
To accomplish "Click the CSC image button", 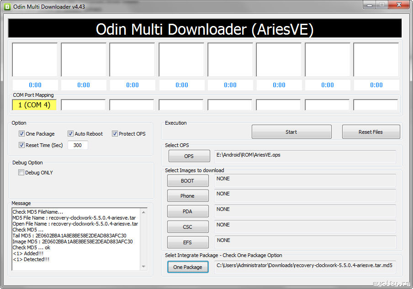I will 187,227.
